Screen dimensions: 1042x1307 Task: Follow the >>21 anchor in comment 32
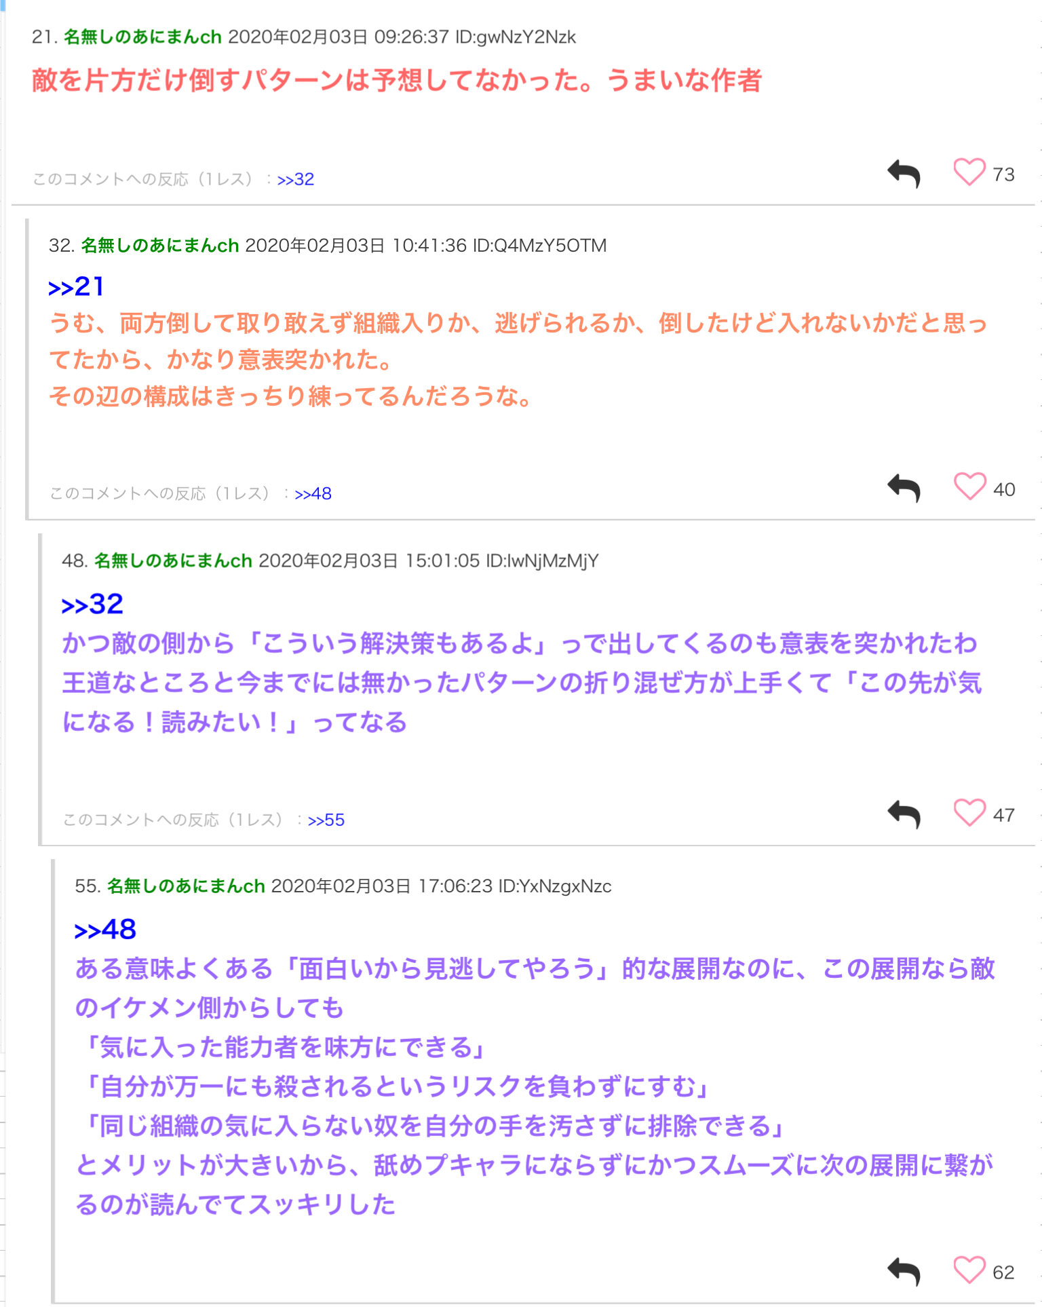click(x=76, y=286)
